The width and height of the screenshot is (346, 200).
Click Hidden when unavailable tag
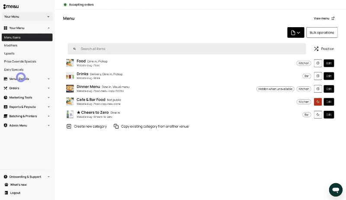pyautogui.click(x=276, y=89)
